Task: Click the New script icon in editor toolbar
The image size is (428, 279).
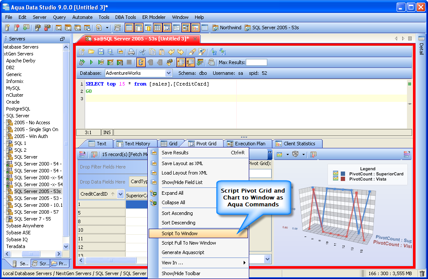Action: 82,52
